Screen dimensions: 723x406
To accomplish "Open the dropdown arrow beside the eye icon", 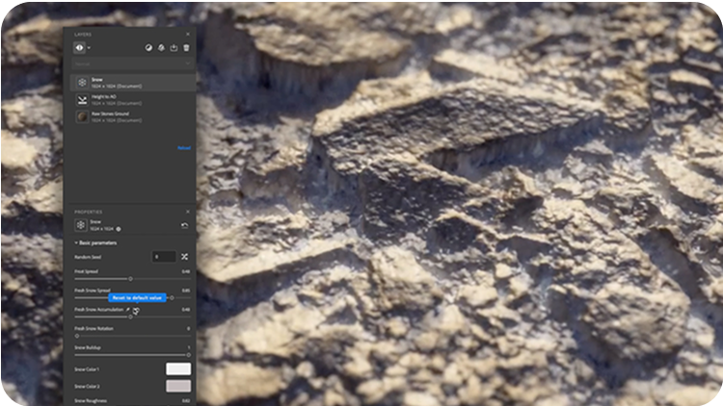I will 89,47.
